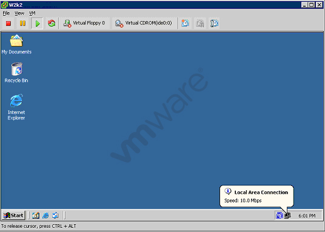
Task: Click the W2k2 window title icon
Action: [x=5, y=5]
